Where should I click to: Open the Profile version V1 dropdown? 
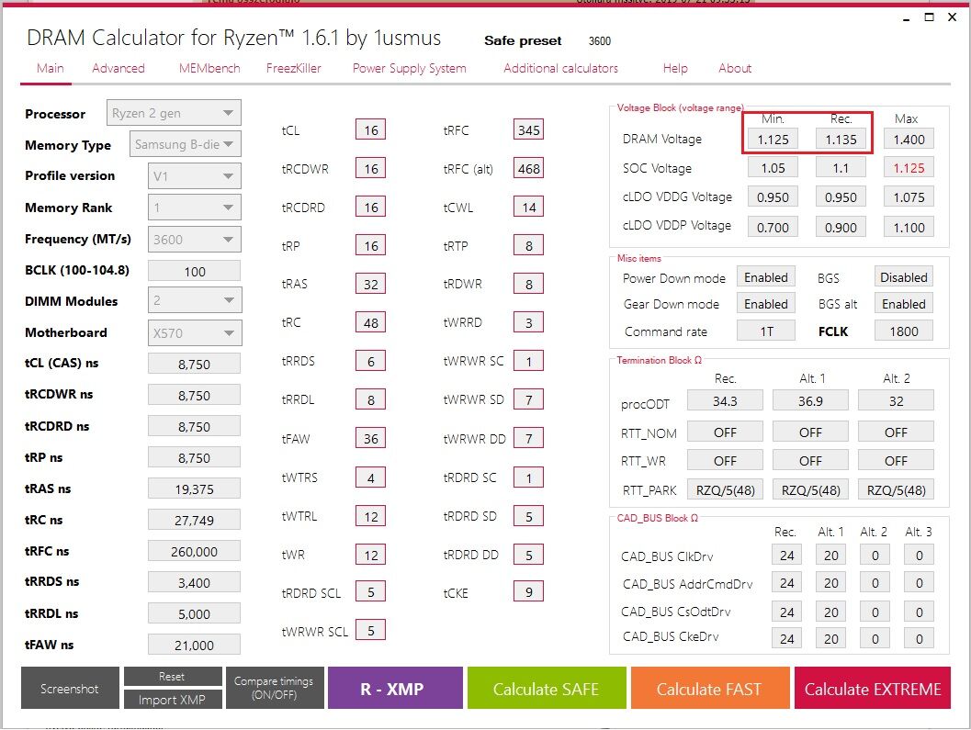point(195,176)
